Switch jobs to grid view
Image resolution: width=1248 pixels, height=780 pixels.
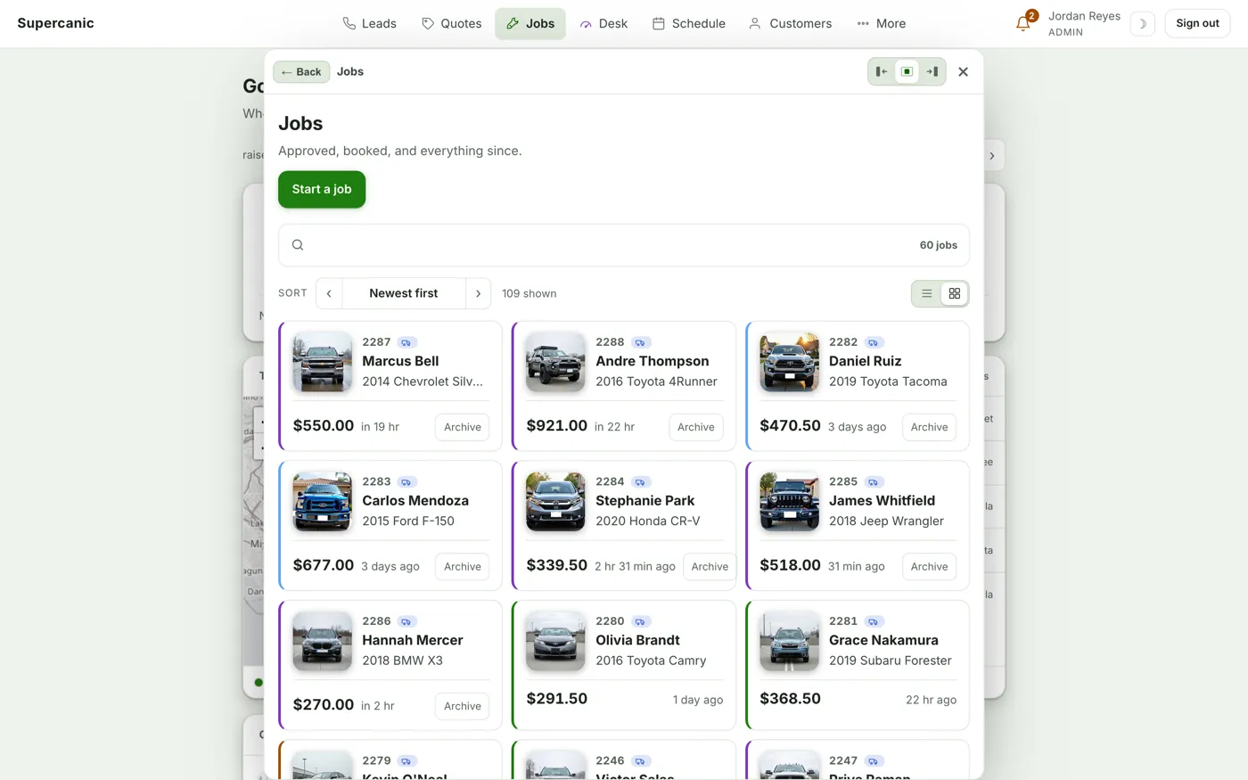[x=954, y=293]
